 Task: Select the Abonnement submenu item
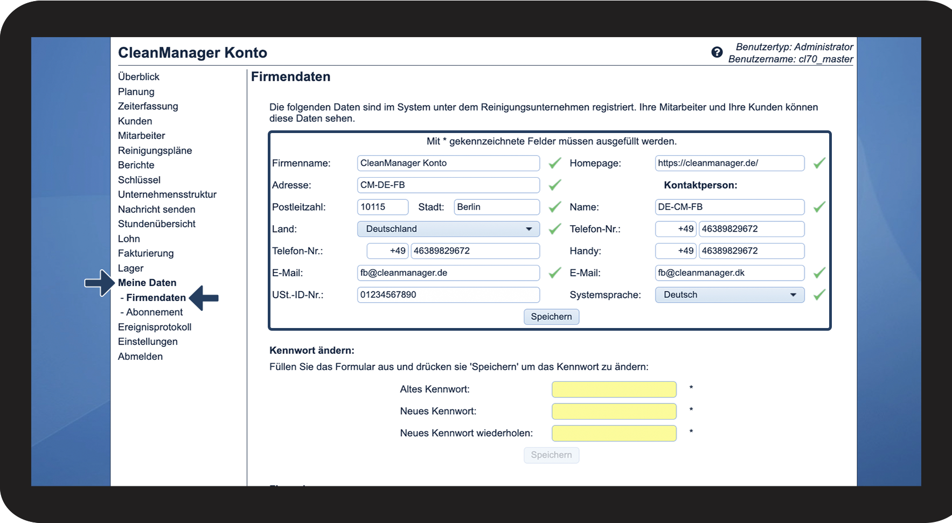tap(154, 312)
